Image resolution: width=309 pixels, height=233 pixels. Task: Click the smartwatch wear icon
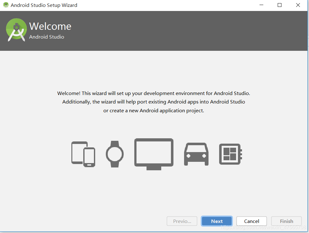pos(115,154)
